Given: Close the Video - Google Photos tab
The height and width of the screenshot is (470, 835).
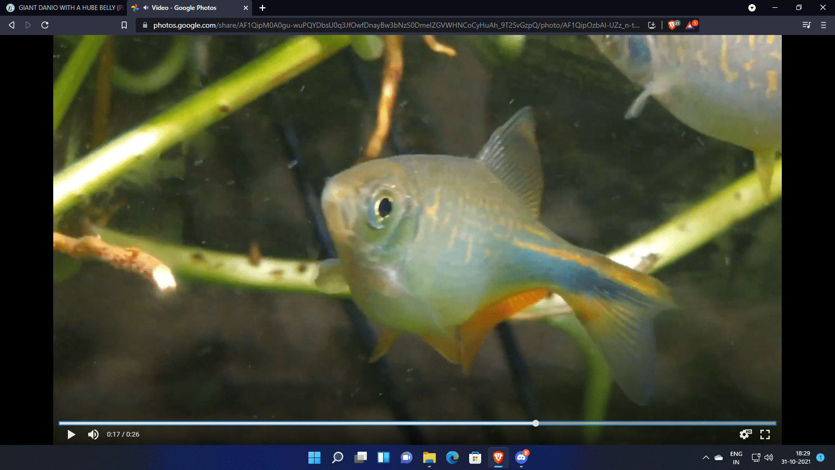Looking at the screenshot, I should click(x=246, y=8).
